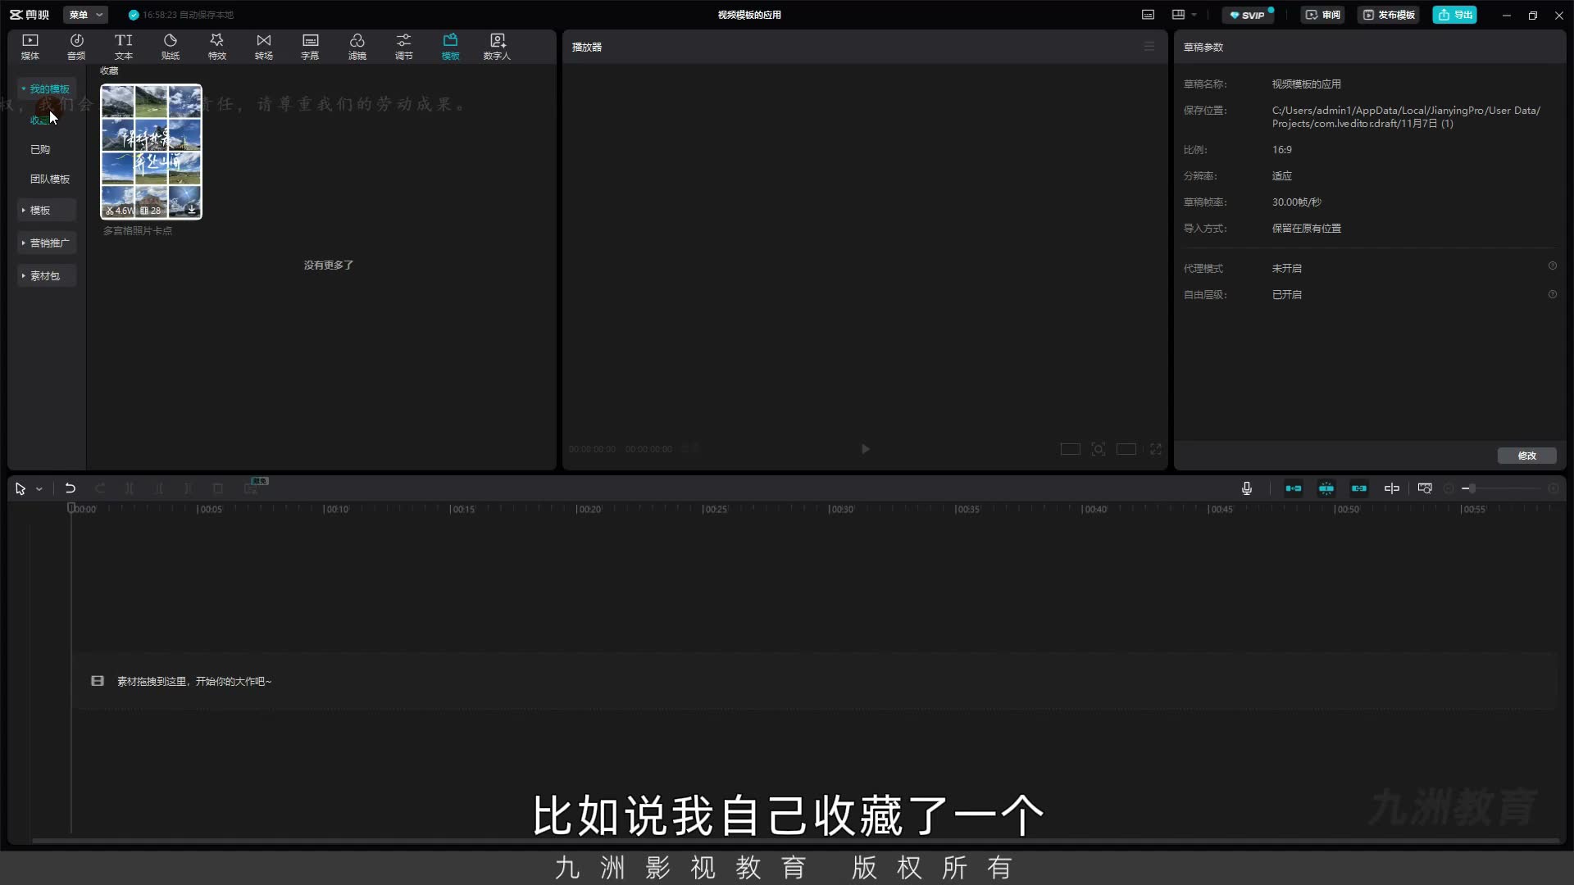Expand the 模板 category in sidebar

pos(47,210)
